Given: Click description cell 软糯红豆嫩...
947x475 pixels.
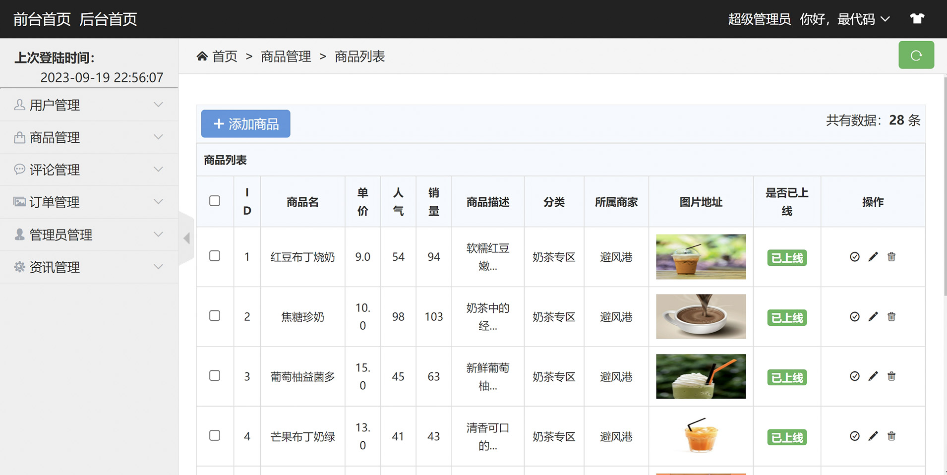Looking at the screenshot, I should click(x=488, y=257).
